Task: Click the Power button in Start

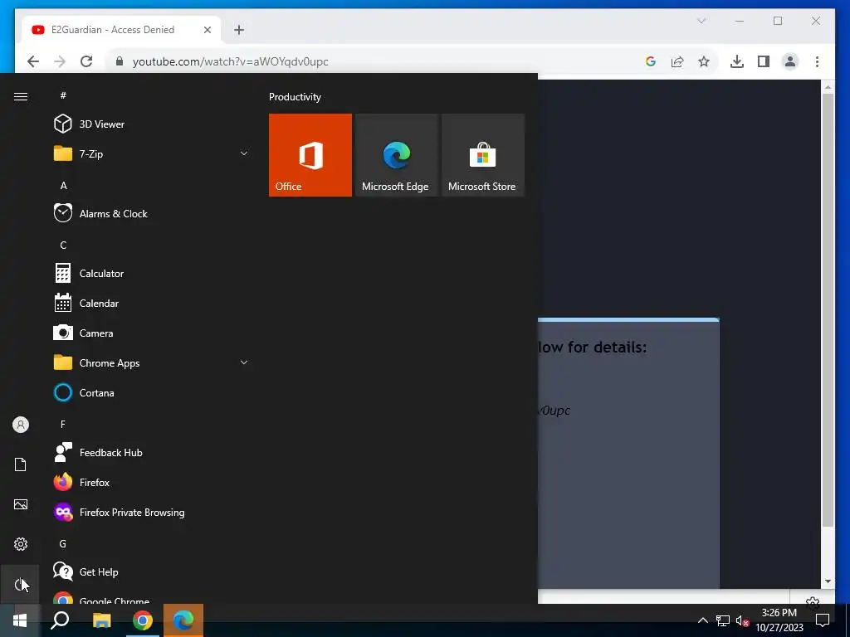Action: click(20, 584)
